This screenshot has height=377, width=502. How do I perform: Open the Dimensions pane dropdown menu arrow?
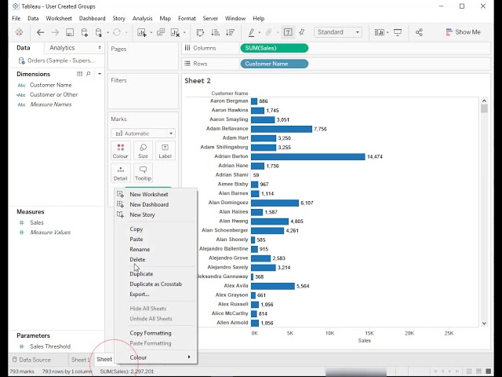click(100, 74)
